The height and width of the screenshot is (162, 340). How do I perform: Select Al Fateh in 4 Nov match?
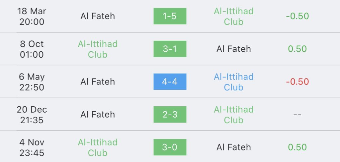[x=233, y=147]
